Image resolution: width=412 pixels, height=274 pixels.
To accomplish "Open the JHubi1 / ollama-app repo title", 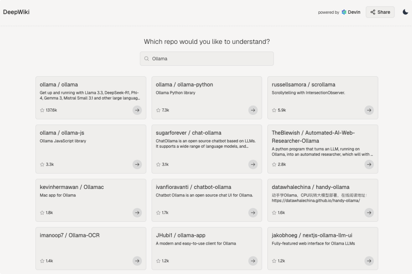I will (180, 235).
